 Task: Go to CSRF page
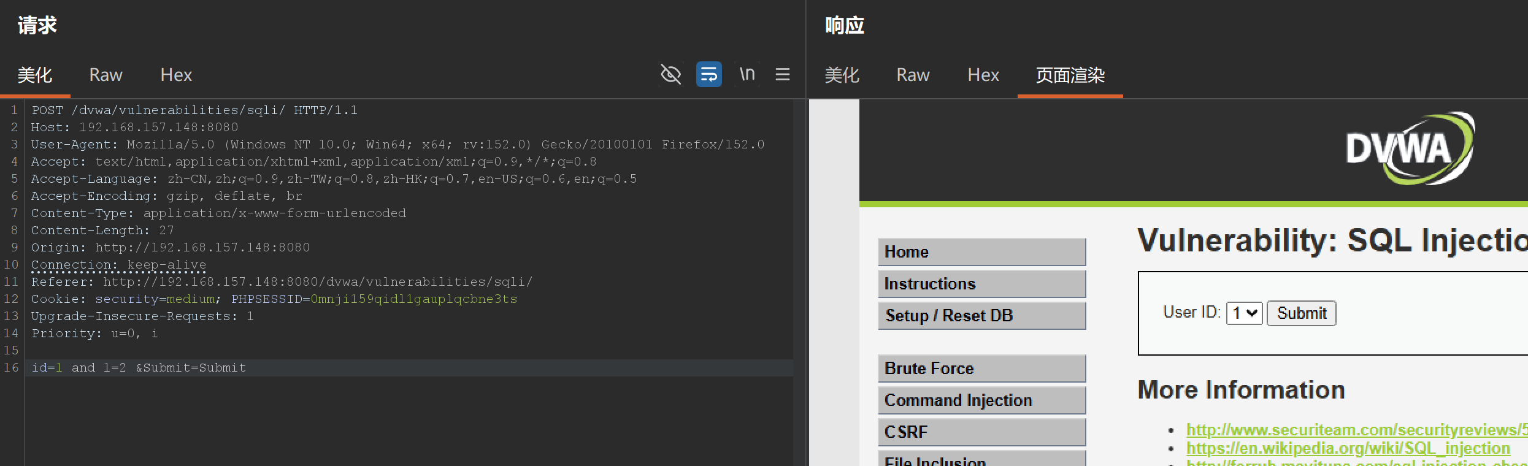[x=981, y=432]
